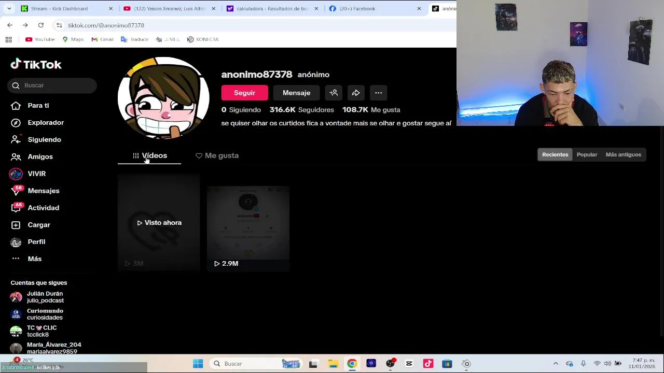This screenshot has width=664, height=373.
Task: Open Gmail bookmark
Action: [102, 39]
